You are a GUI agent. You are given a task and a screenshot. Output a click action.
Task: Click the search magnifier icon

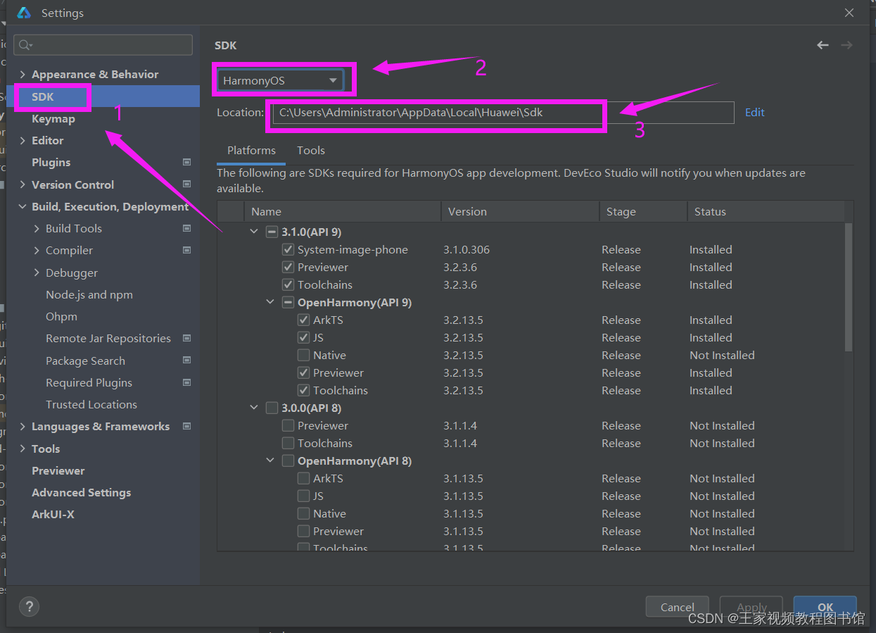point(25,45)
